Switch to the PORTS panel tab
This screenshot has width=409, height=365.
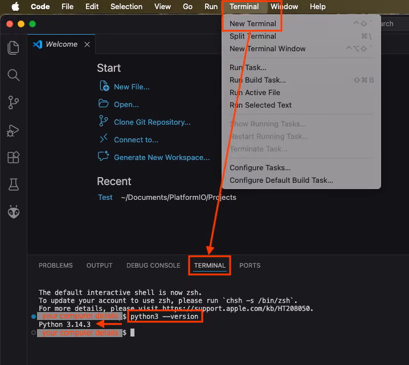250,265
